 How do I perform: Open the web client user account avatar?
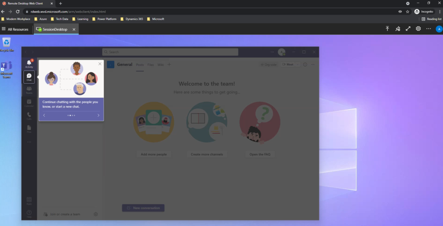pos(439,29)
